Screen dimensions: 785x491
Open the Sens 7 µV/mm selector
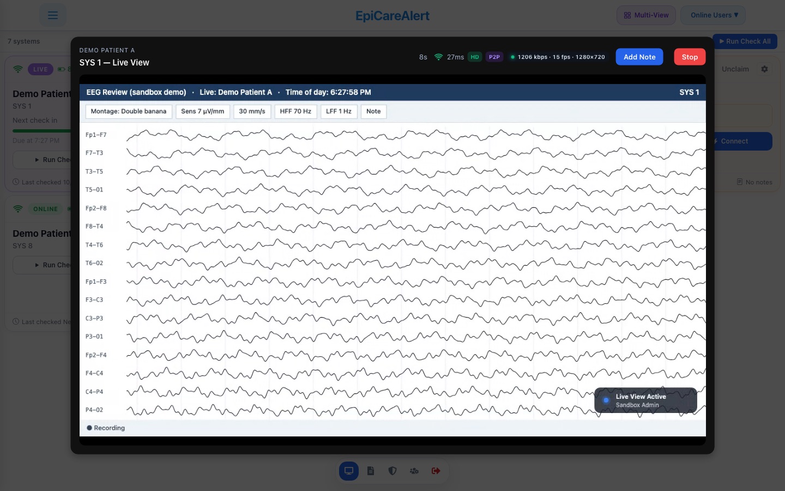pos(203,111)
